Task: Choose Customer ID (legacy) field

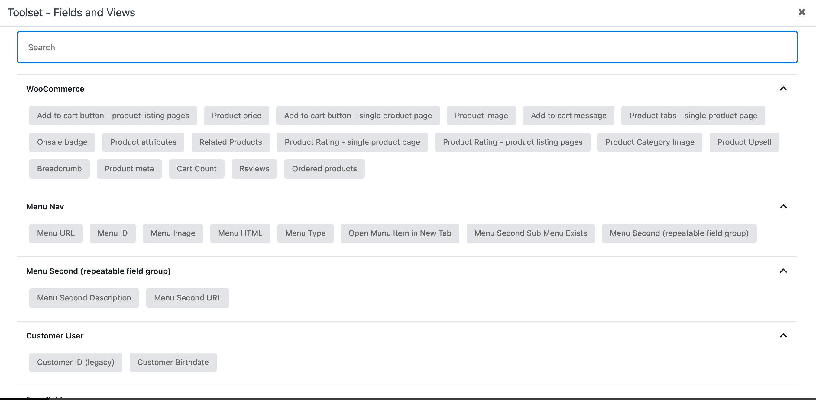Action: coord(76,362)
